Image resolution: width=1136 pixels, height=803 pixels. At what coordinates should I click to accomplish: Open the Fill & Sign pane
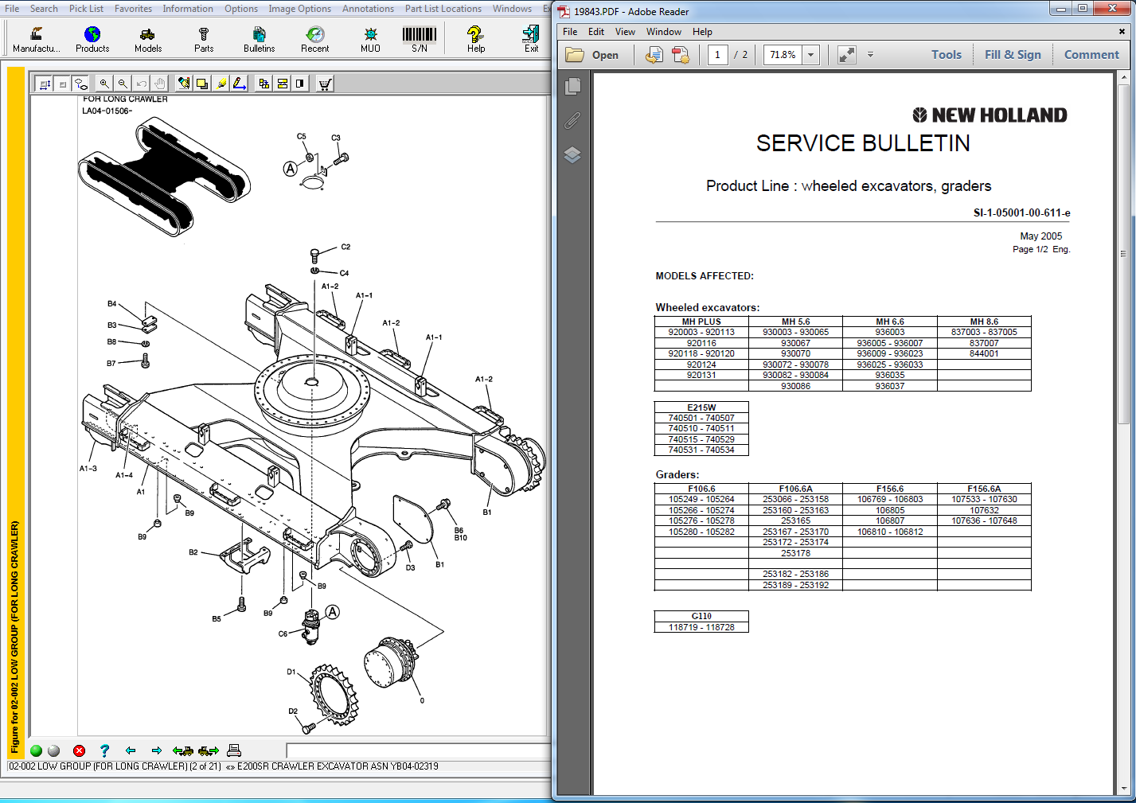point(1013,55)
